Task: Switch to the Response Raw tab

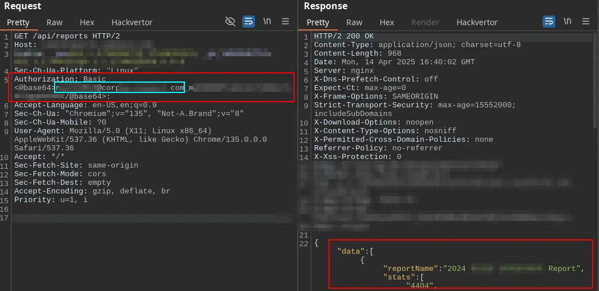Action: tap(354, 22)
